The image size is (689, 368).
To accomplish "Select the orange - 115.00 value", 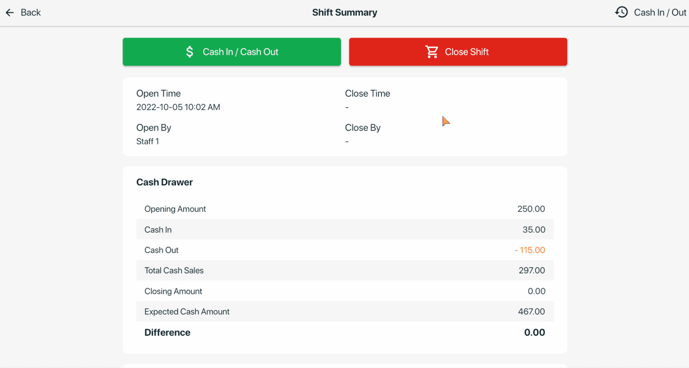I will [x=530, y=250].
